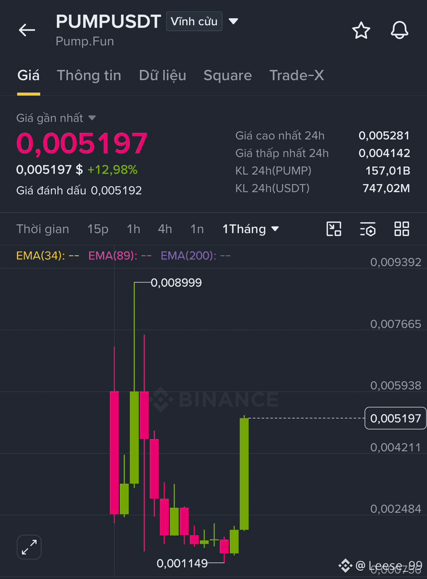427x579 pixels.
Task: Select 1n timeframe
Action: [197, 229]
